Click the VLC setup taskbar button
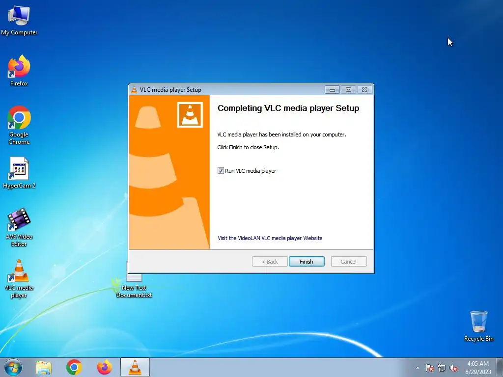The height and width of the screenshot is (377, 503). pos(135,367)
